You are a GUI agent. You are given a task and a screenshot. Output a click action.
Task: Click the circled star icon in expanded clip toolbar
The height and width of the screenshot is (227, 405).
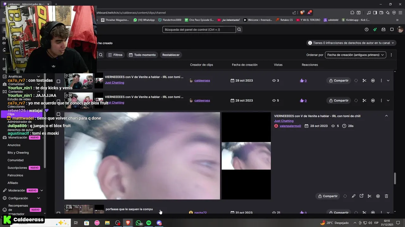[378, 196]
